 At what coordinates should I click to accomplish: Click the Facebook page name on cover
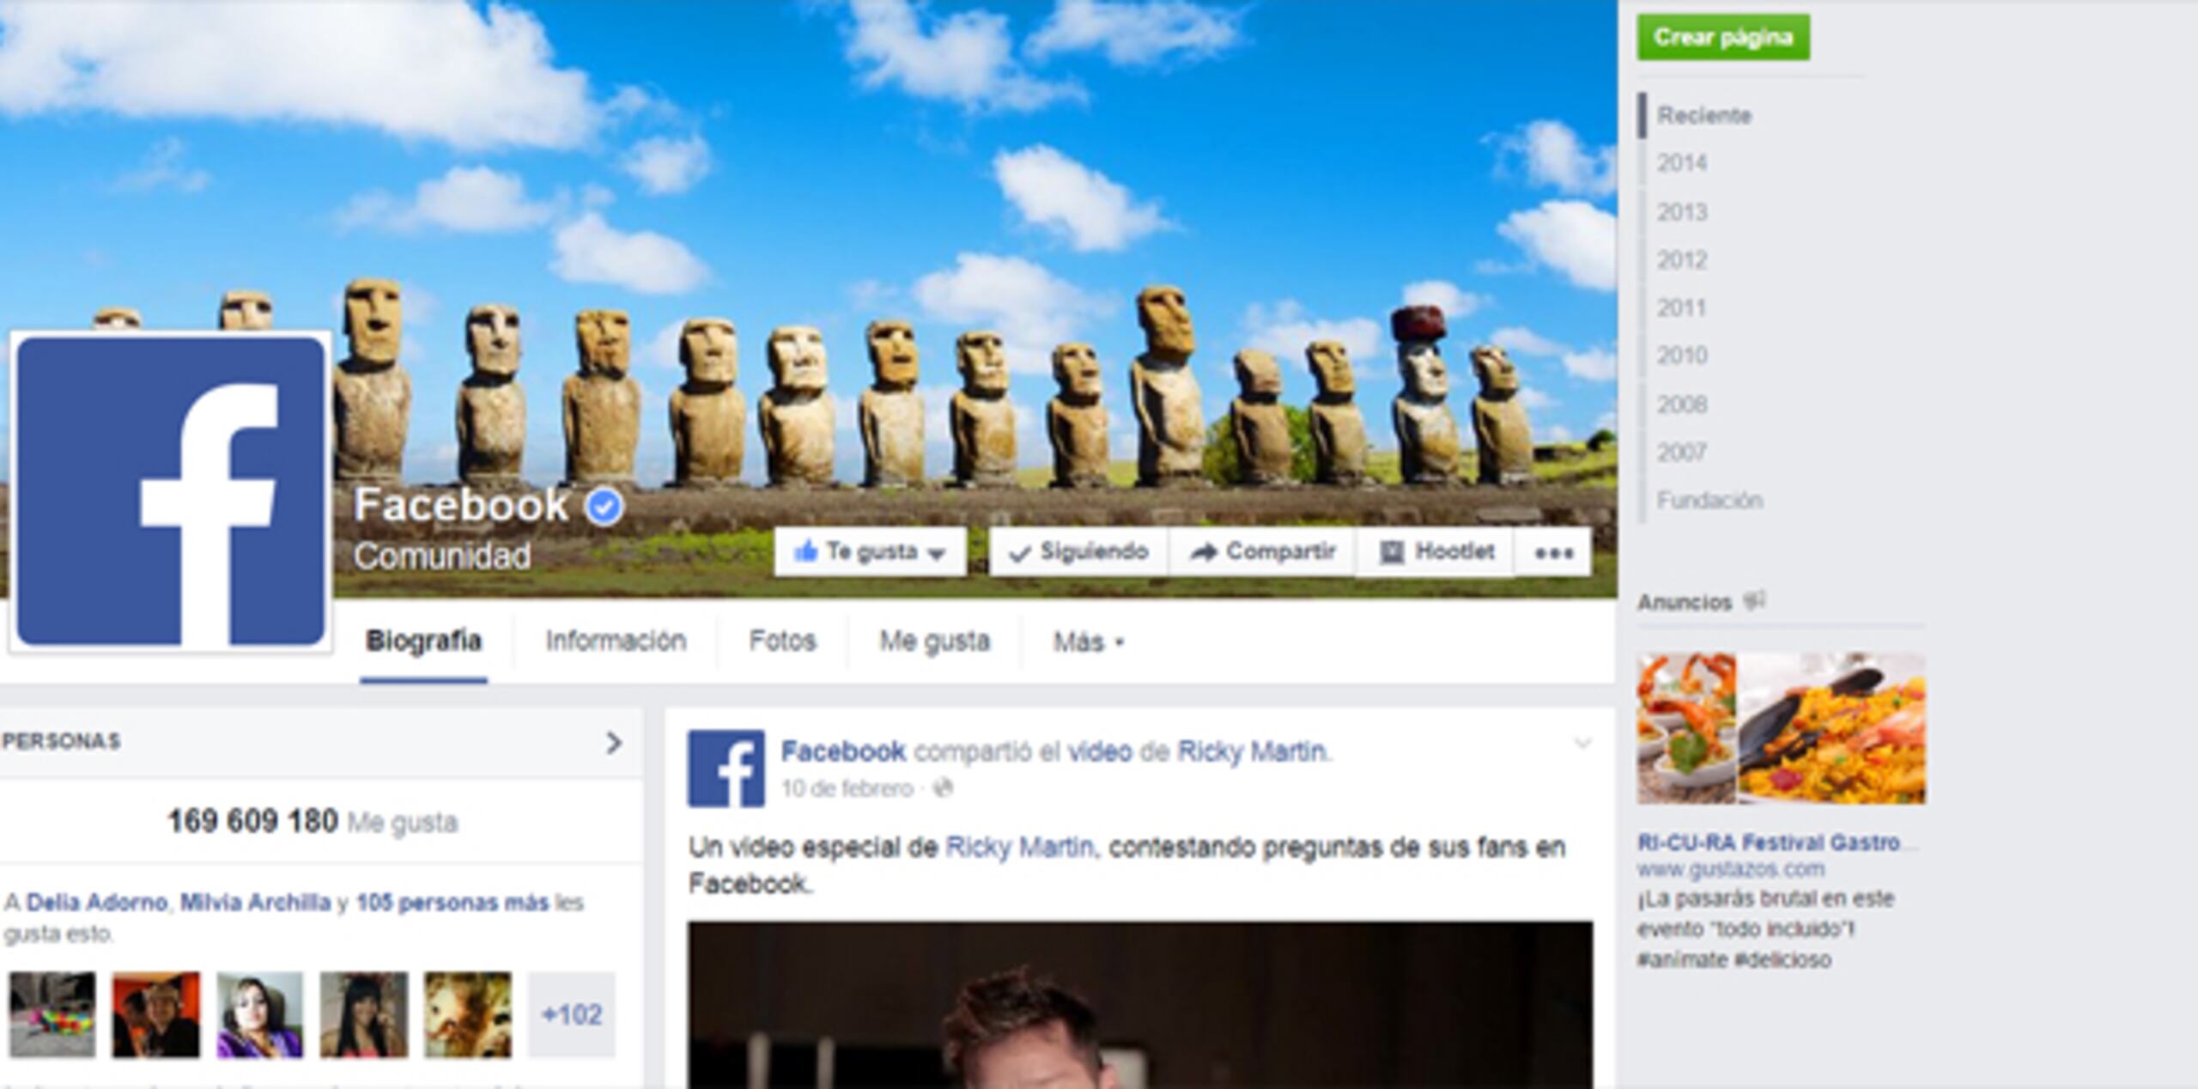[461, 505]
